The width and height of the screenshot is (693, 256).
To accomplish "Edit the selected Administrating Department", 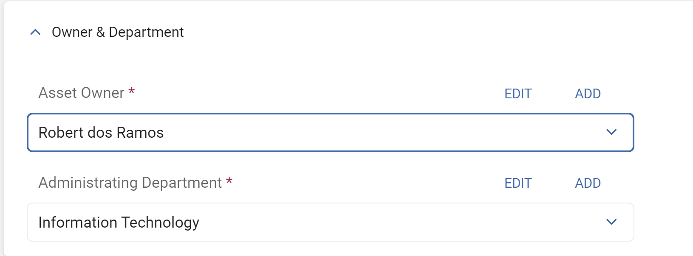I will [x=518, y=183].
